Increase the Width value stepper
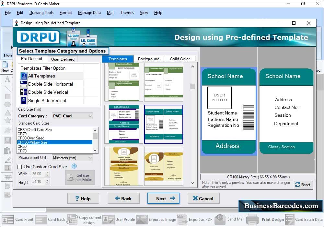The image size is (324, 227). (x=47, y=173)
